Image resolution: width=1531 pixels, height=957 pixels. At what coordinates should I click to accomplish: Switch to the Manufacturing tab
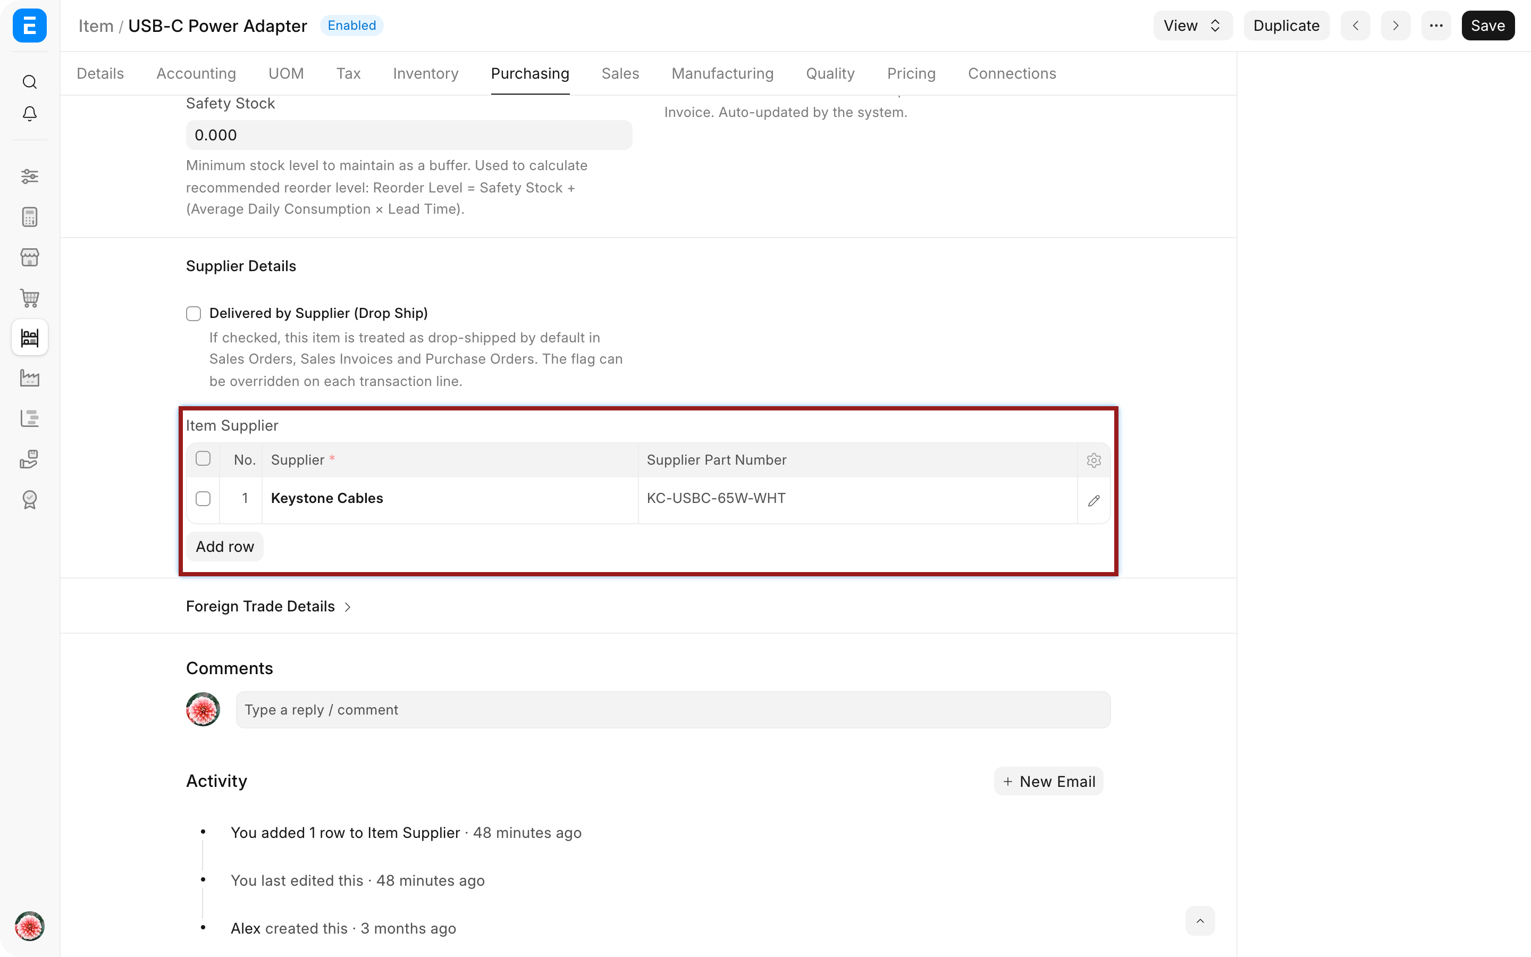click(722, 73)
